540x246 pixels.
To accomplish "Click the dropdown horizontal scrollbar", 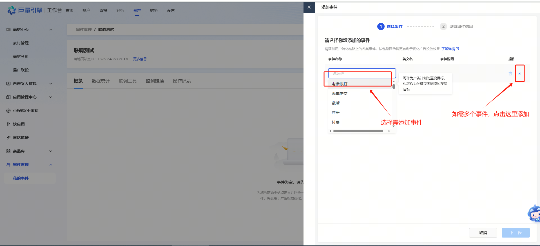I will point(358,131).
